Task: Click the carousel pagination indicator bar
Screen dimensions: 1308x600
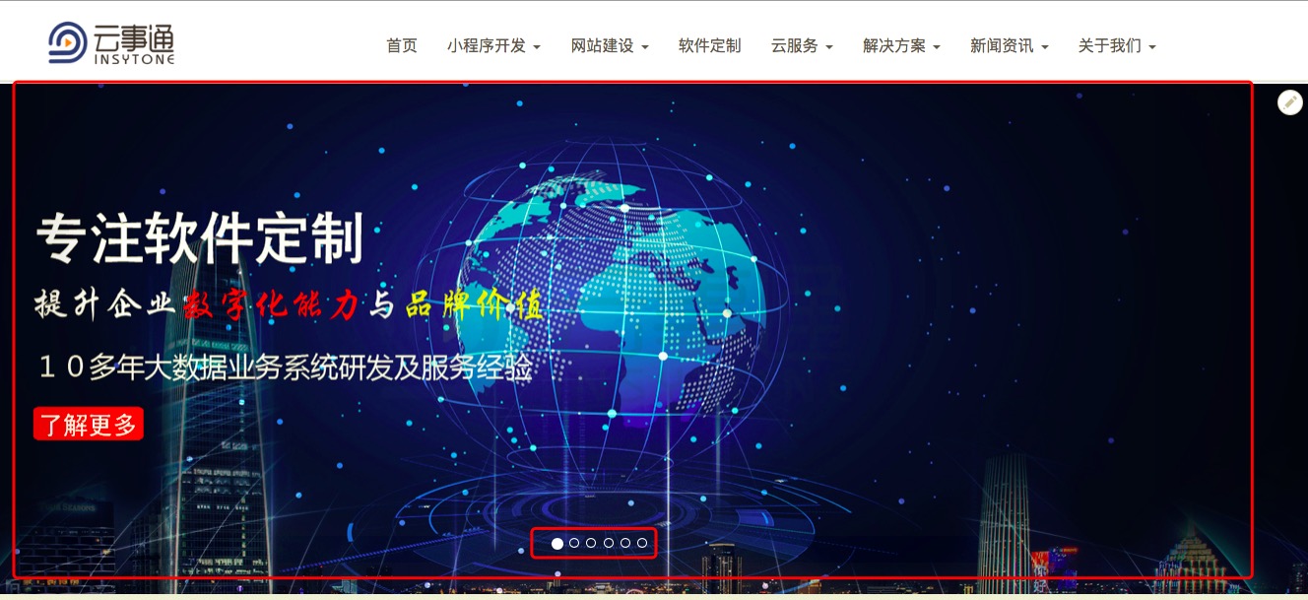Action: [x=594, y=542]
